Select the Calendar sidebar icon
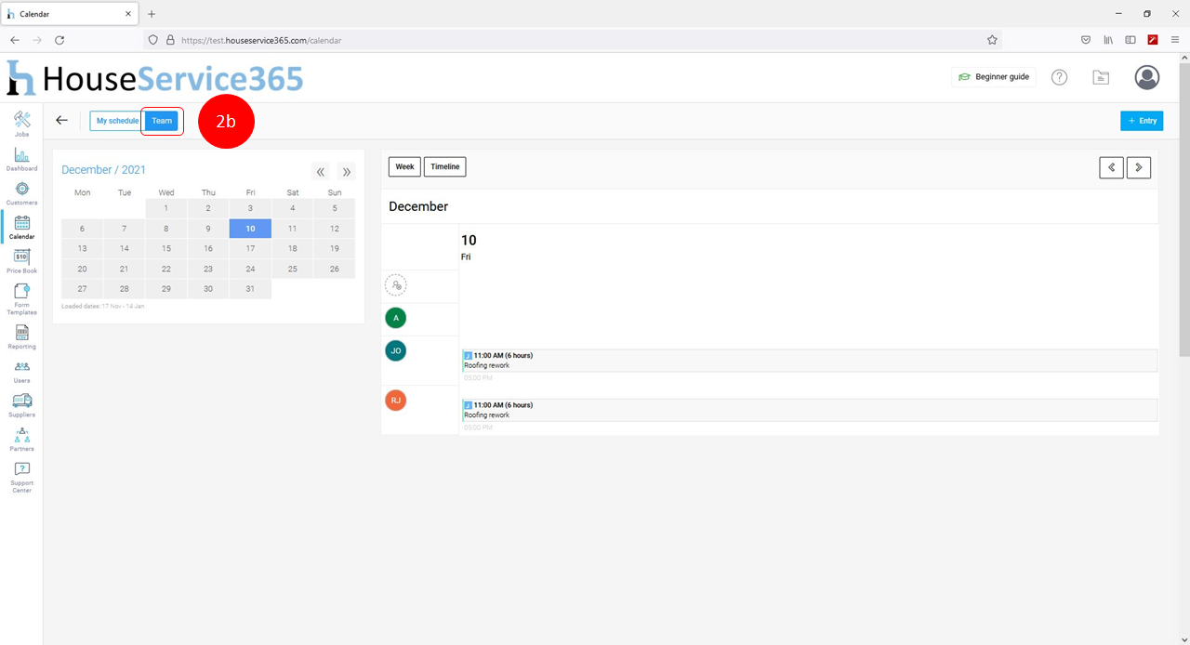1190x645 pixels. 21,227
